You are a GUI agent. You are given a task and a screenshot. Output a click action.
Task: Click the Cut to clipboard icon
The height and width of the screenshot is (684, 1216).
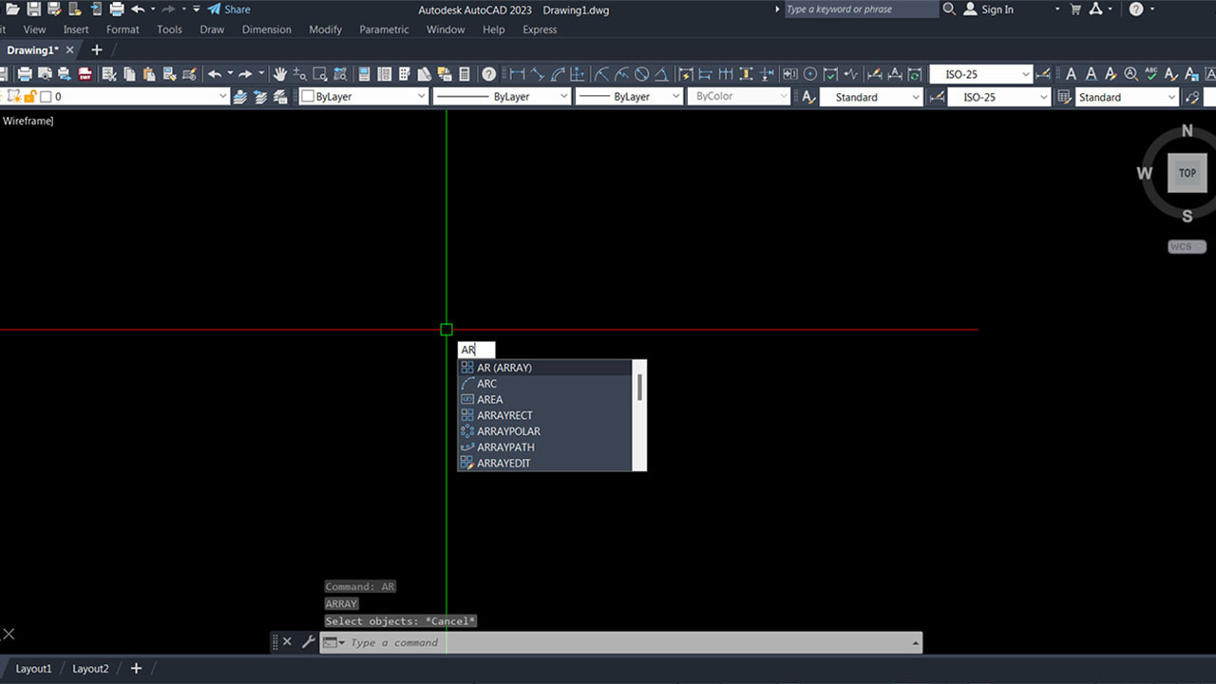pyautogui.click(x=109, y=74)
